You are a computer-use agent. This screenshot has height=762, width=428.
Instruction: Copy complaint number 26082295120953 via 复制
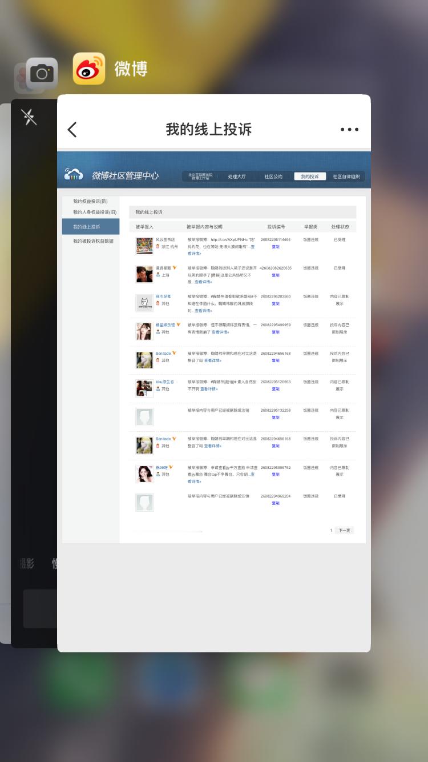(x=276, y=389)
